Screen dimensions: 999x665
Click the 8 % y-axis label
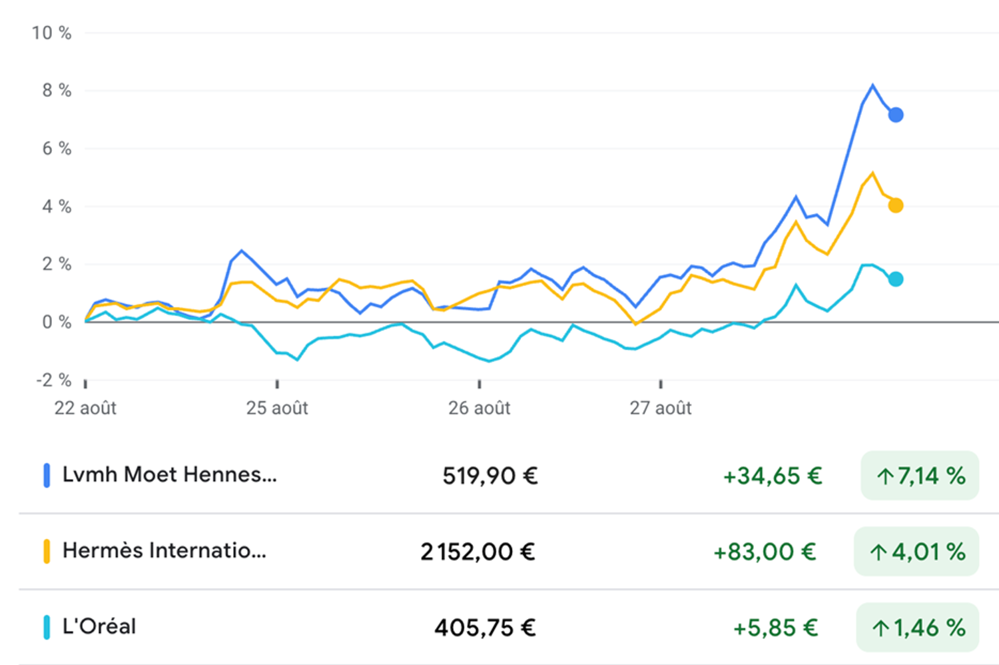coord(57,91)
